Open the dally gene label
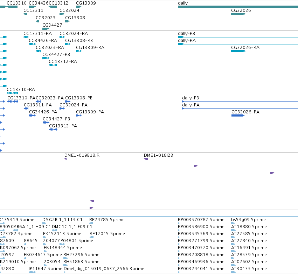 pyautogui.click(x=183, y=3)
